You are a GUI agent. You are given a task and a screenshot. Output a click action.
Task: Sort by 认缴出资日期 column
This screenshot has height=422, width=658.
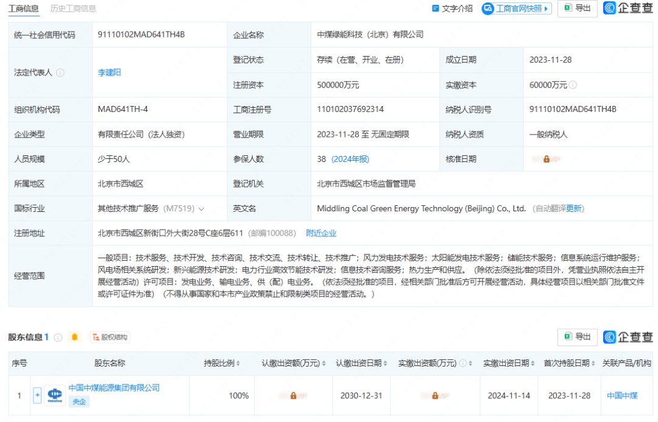[x=386, y=364]
